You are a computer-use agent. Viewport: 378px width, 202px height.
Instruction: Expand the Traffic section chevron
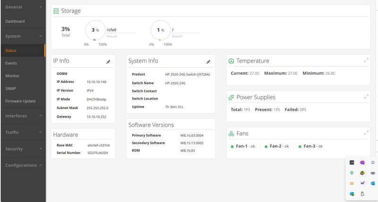[40, 132]
